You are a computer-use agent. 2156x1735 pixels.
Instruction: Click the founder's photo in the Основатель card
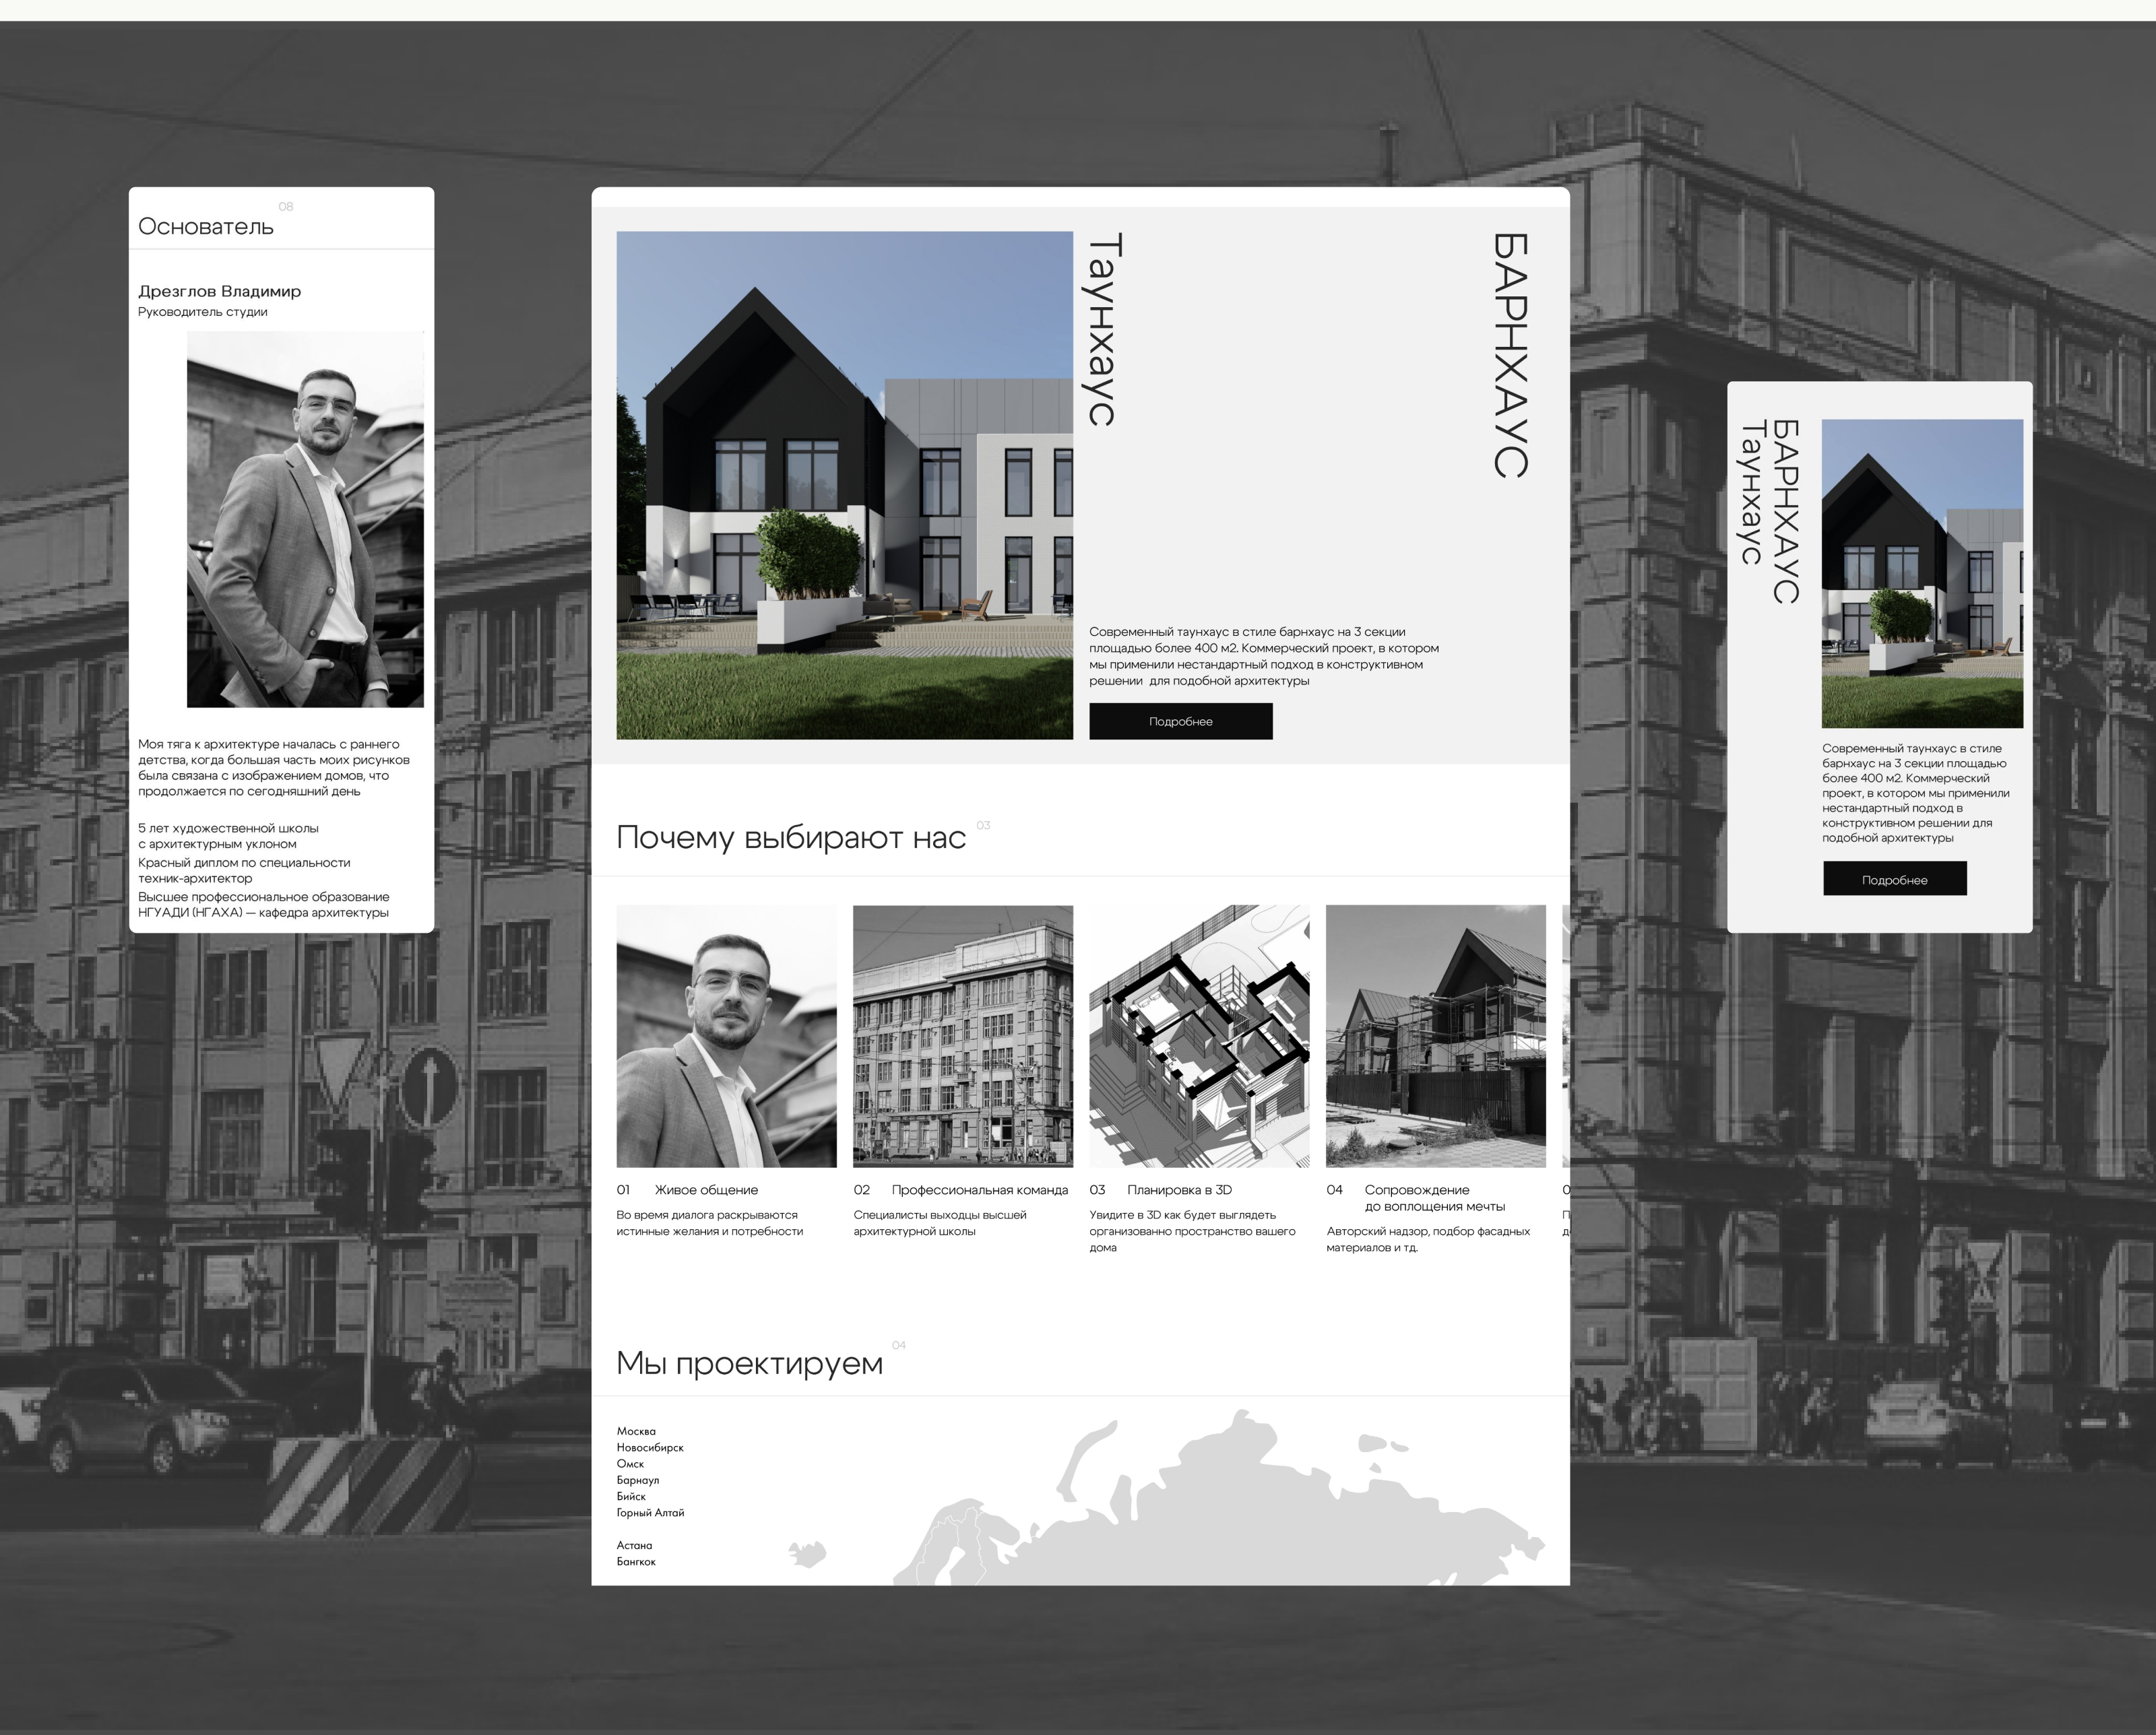[x=305, y=519]
